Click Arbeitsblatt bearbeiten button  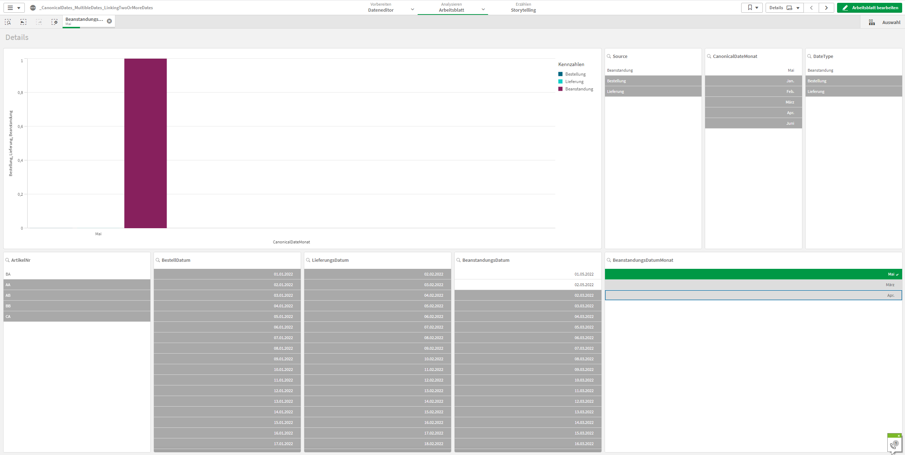point(869,8)
